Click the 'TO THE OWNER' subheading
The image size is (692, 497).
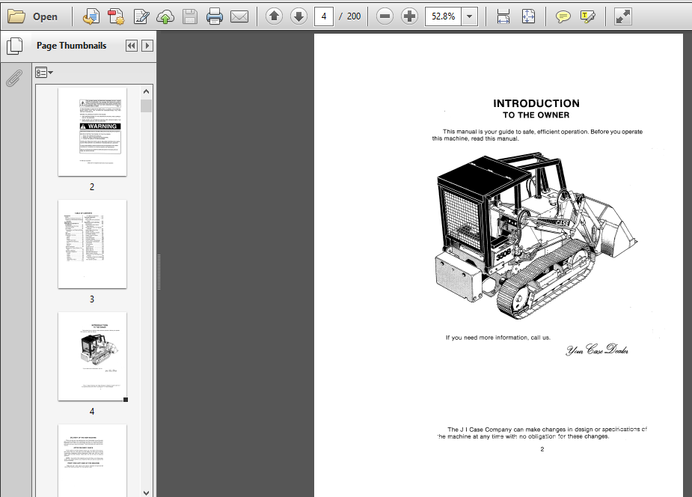(x=536, y=115)
